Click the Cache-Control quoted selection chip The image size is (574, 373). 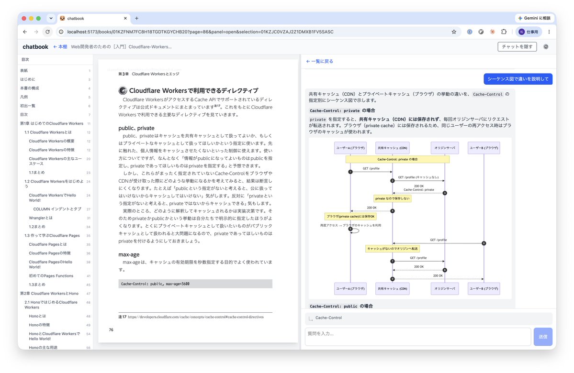click(428, 318)
